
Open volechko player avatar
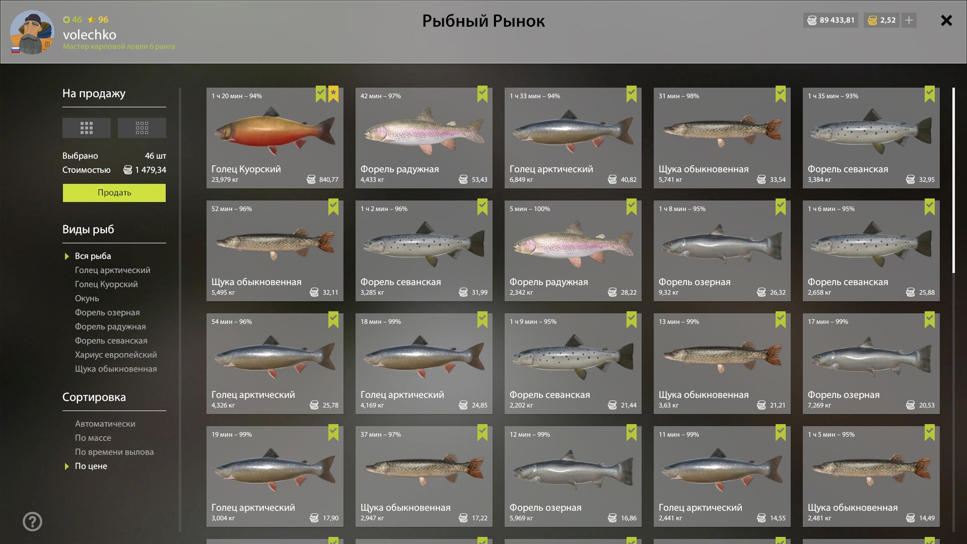32,32
